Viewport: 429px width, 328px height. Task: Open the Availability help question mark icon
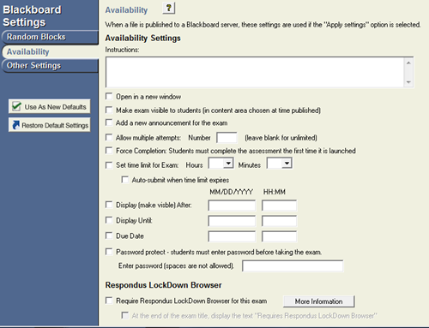pos(169,8)
